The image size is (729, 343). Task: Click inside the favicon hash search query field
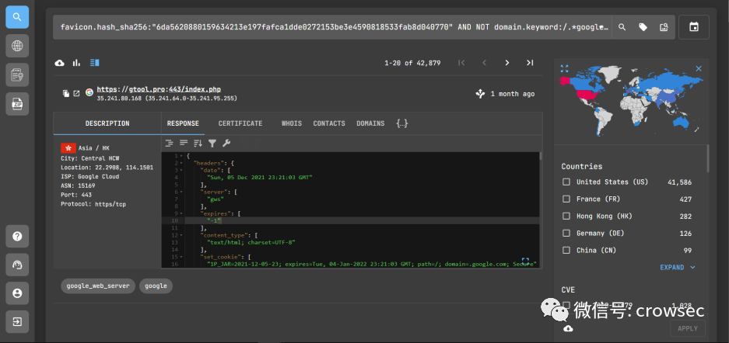coord(333,27)
